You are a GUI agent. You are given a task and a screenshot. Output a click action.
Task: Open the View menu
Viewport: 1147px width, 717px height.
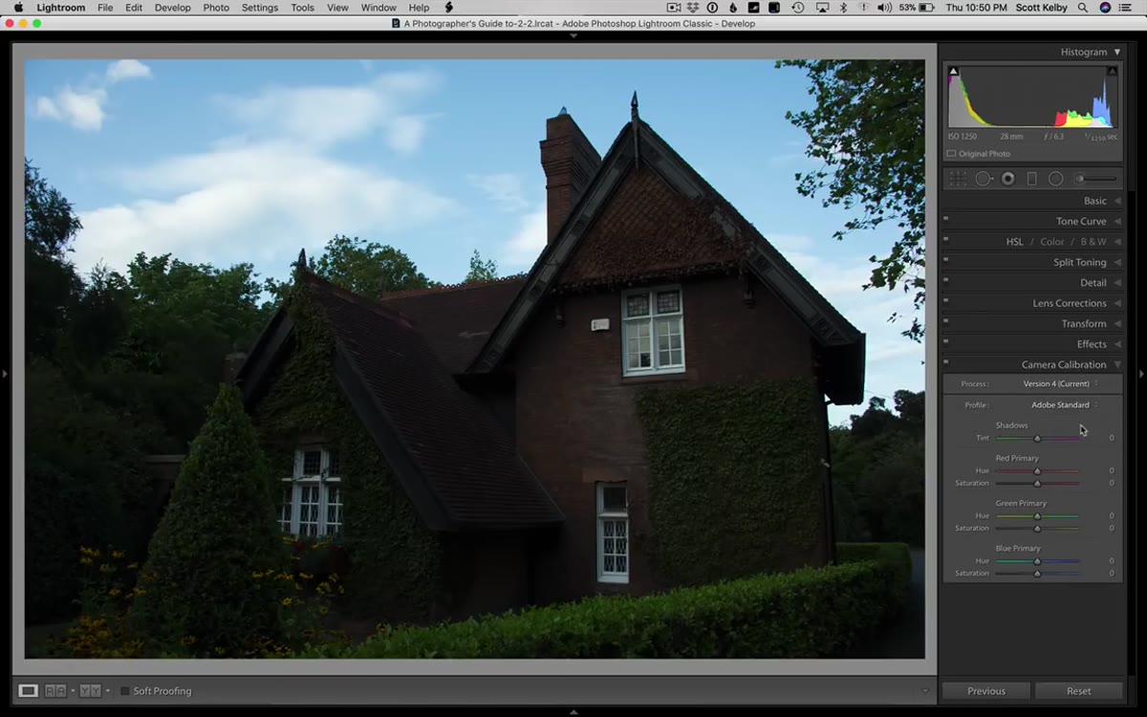337,8
